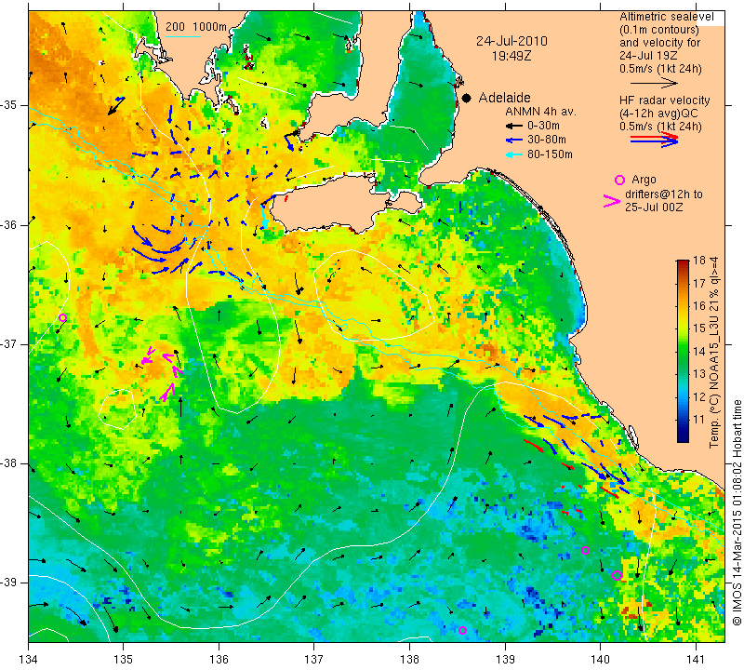Click the Argo float circle near 134.4E, 36.8S

62,317
